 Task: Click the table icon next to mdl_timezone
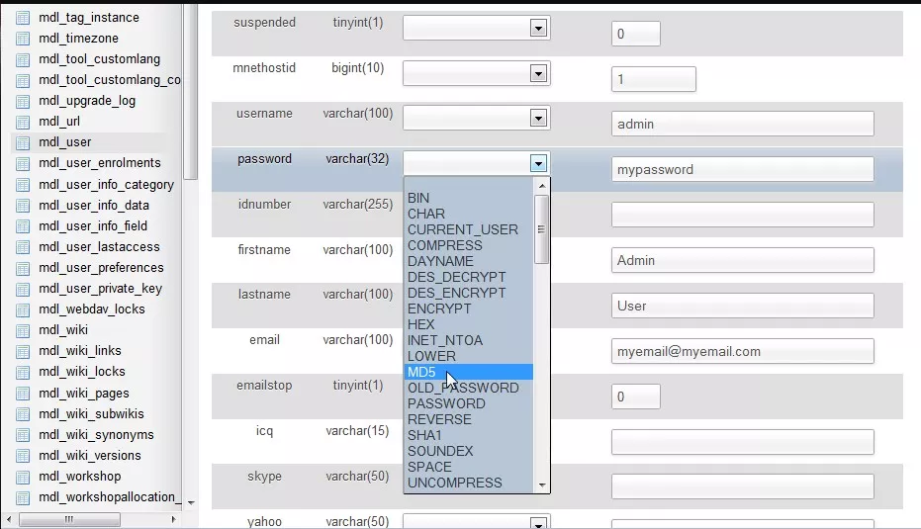[22, 39]
